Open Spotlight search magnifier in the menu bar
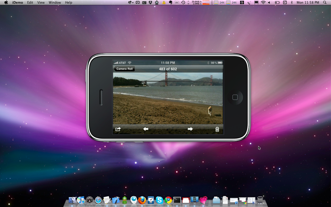The image size is (331, 207). click(325, 2)
